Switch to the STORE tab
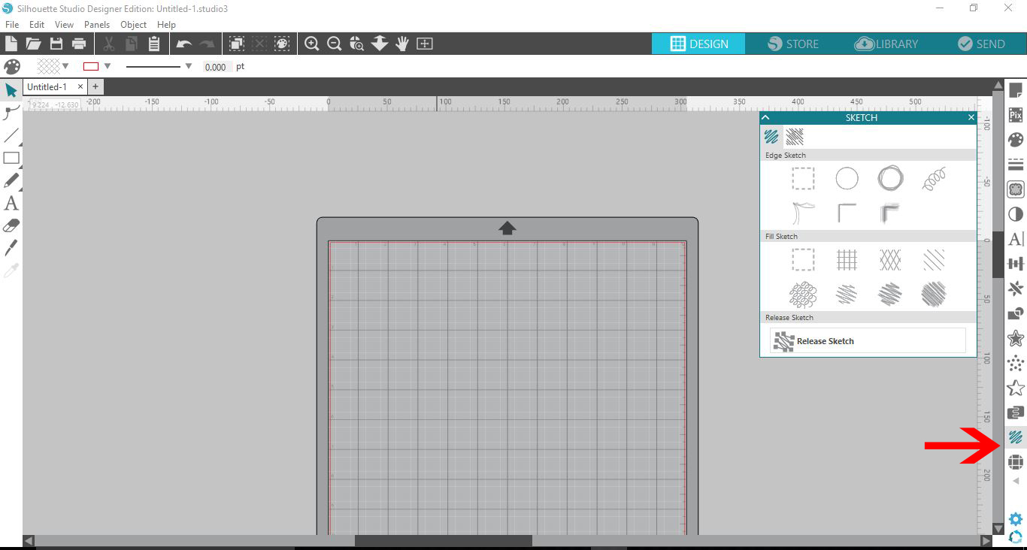The image size is (1027, 550). coord(793,44)
